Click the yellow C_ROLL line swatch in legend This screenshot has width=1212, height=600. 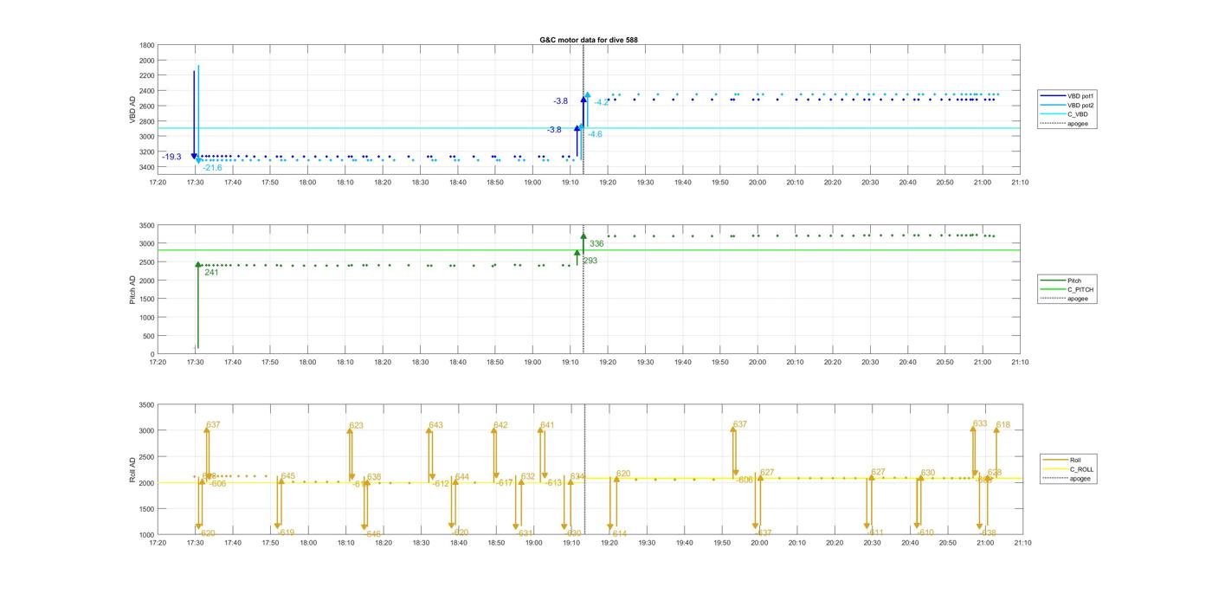(1056, 469)
